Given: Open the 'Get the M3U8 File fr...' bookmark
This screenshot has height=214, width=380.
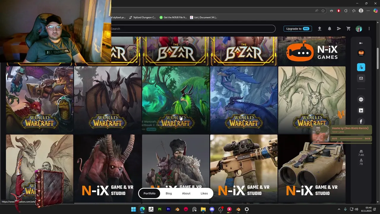Looking at the screenshot, I should [173, 18].
